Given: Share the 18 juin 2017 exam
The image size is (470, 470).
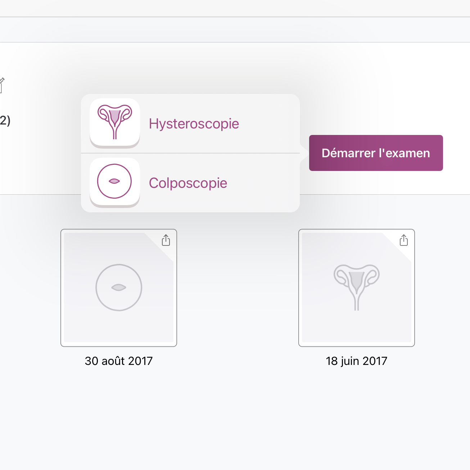Looking at the screenshot, I should [x=404, y=240].
